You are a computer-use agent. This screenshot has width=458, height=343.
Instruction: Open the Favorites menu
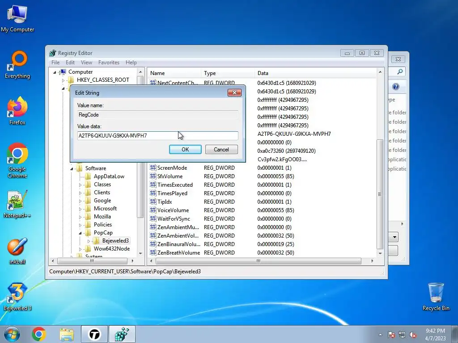coord(109,63)
